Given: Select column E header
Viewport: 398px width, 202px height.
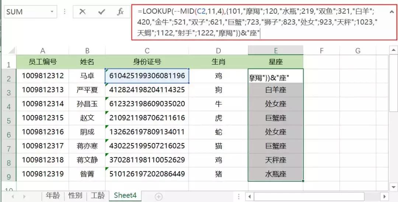Looking at the screenshot, I should click(276, 50).
